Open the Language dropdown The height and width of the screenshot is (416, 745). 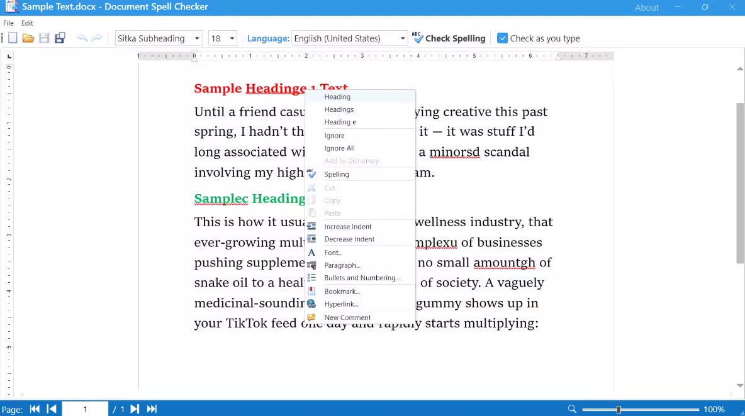coord(403,38)
